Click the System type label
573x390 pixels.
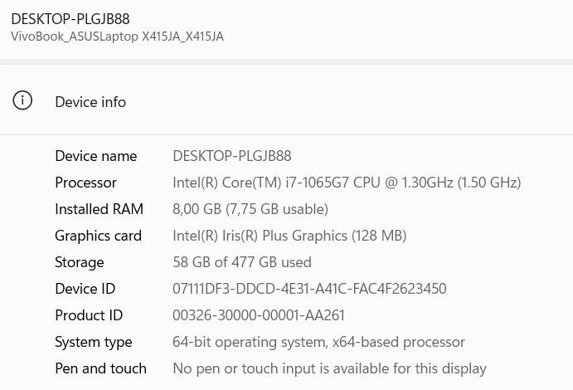tap(94, 343)
